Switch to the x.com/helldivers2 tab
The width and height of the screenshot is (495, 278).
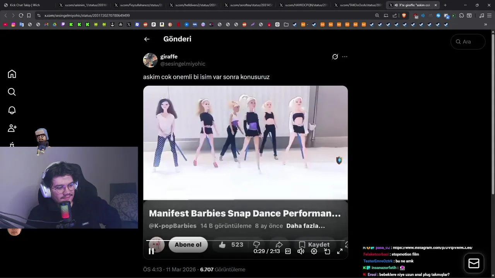pos(193,5)
